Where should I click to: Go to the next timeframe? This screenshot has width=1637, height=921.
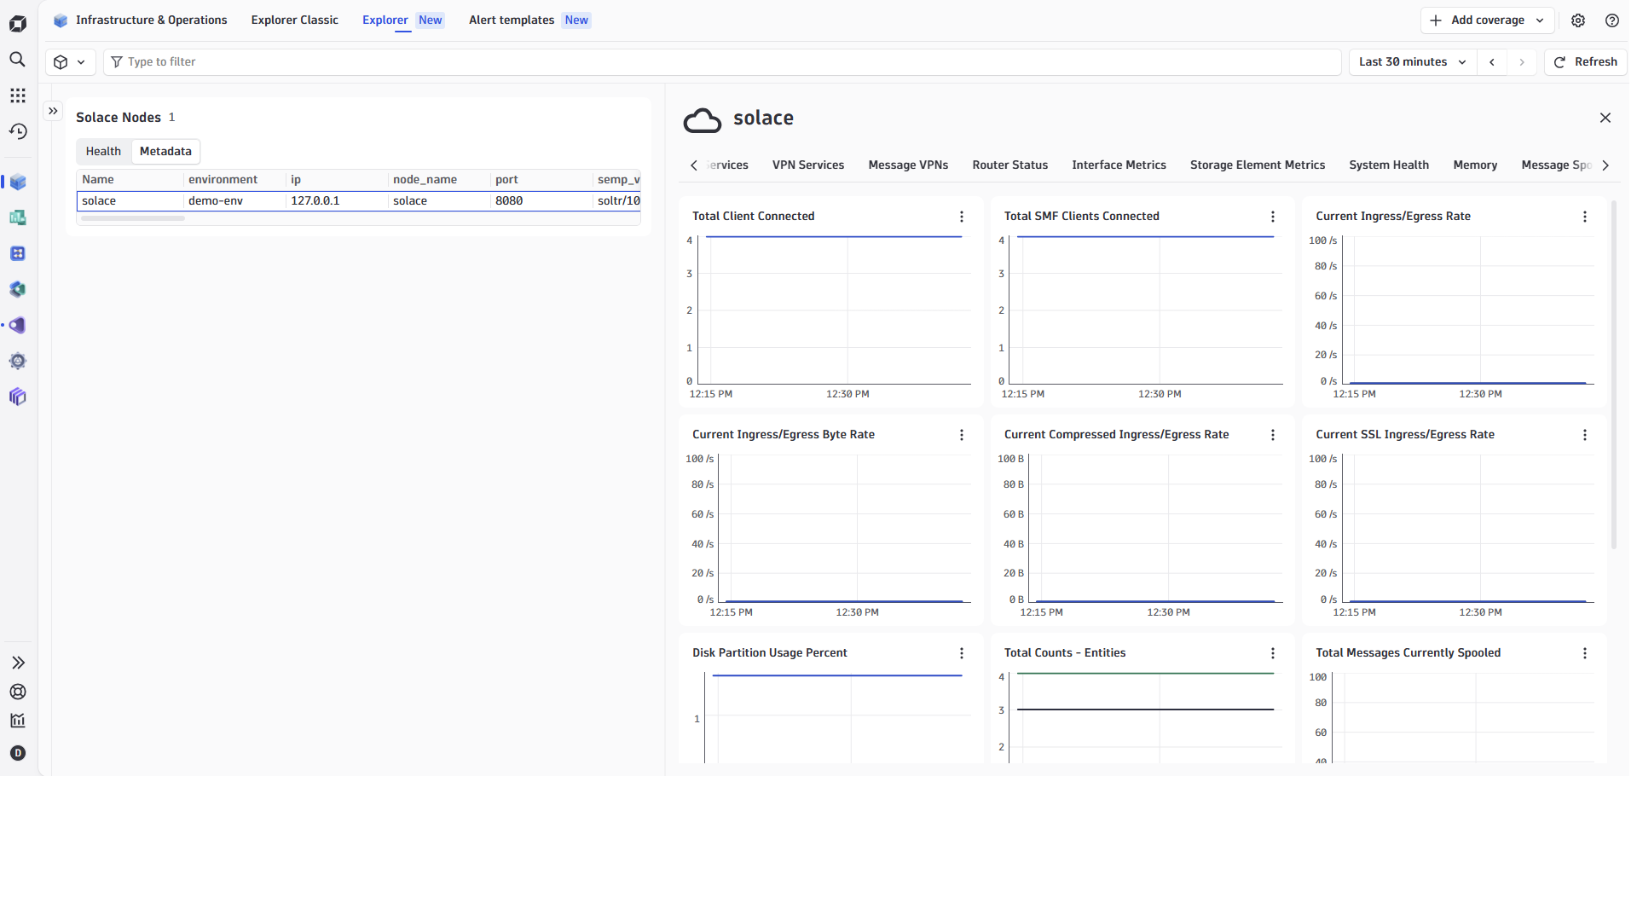1522,62
